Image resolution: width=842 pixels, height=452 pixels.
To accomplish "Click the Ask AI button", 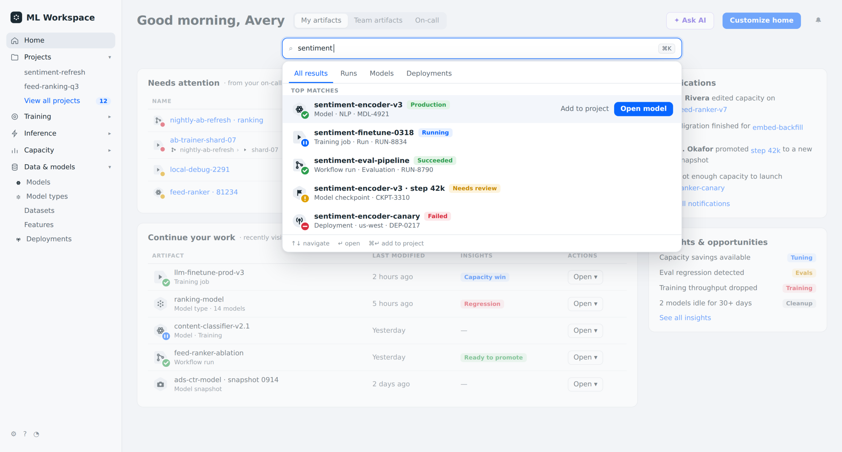I will [690, 20].
